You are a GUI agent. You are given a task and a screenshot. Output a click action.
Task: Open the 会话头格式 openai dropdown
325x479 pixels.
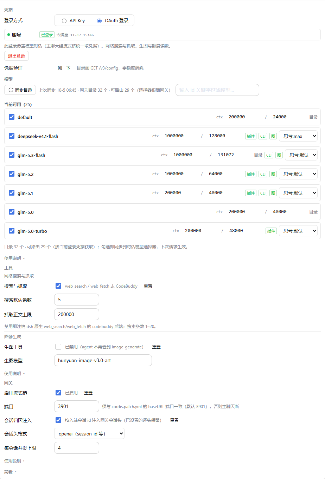(x=89, y=434)
